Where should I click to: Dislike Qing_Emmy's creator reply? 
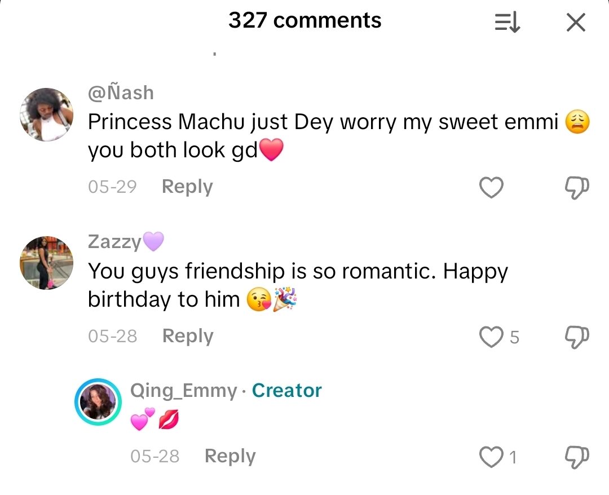[x=577, y=457]
